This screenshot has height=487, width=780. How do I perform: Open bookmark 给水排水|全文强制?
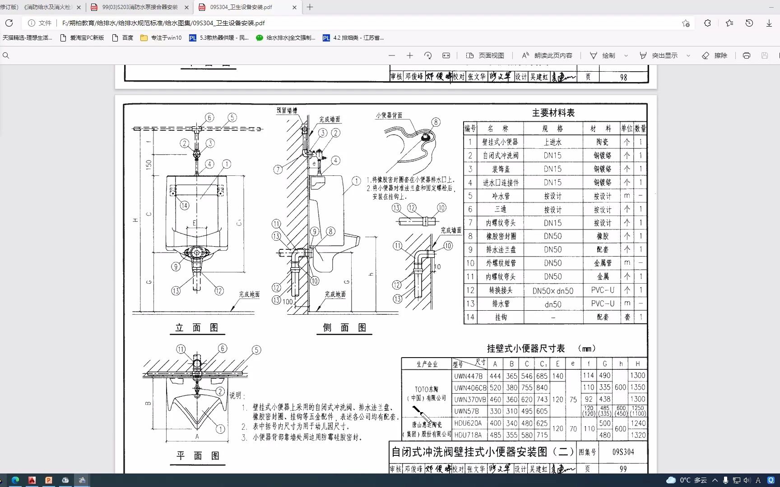pyautogui.click(x=286, y=38)
